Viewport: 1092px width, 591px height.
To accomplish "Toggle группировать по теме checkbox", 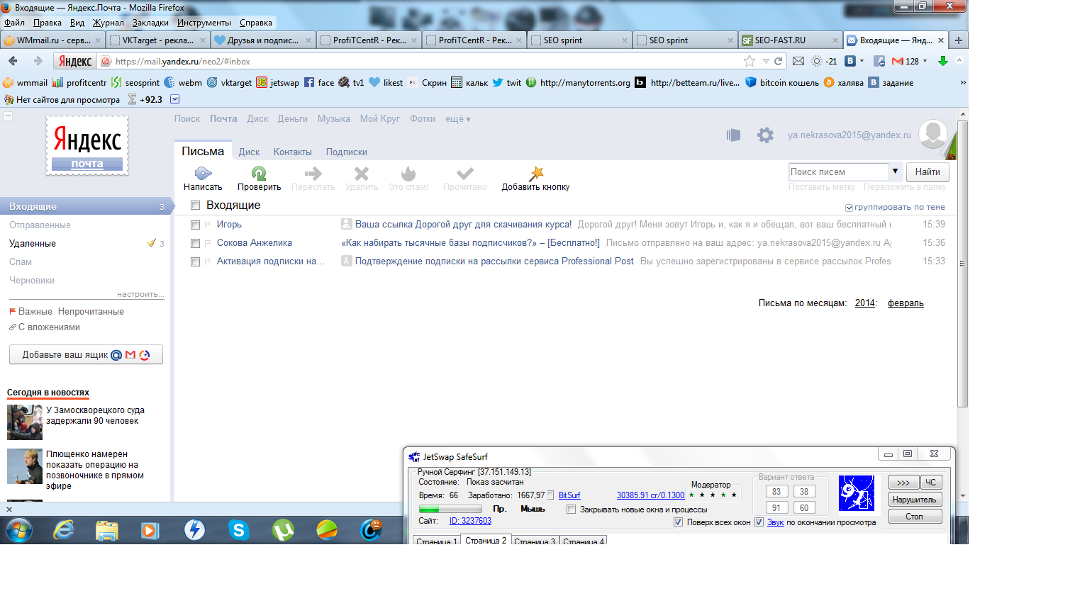I will tap(849, 208).
